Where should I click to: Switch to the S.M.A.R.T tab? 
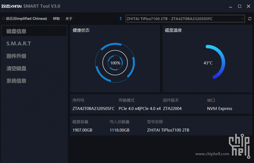(x=19, y=44)
